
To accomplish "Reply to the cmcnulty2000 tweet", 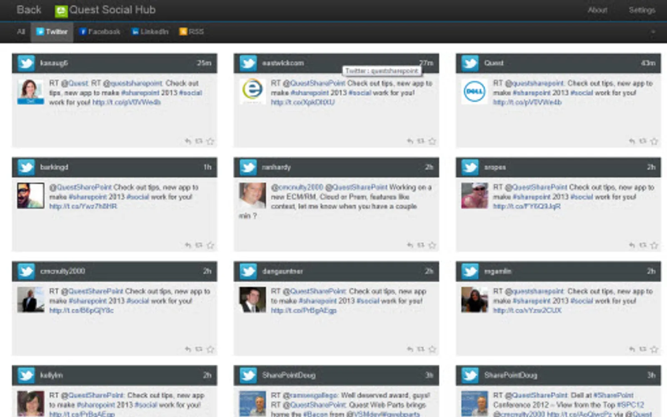I will pyautogui.click(x=188, y=349).
